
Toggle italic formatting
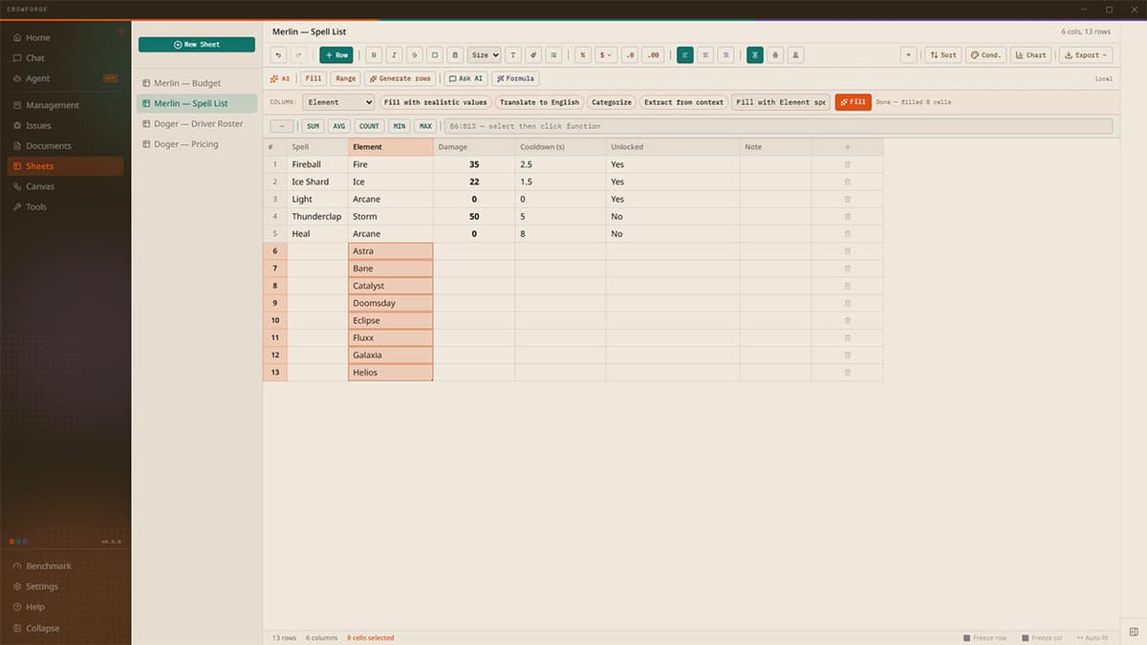(x=394, y=55)
